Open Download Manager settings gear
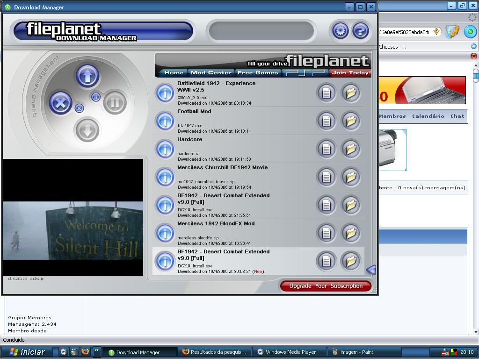479x359 pixels. point(341,30)
